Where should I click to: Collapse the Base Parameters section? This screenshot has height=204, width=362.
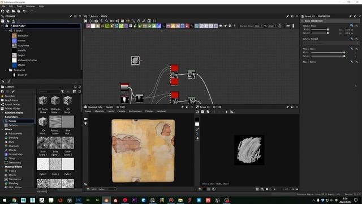point(302,21)
